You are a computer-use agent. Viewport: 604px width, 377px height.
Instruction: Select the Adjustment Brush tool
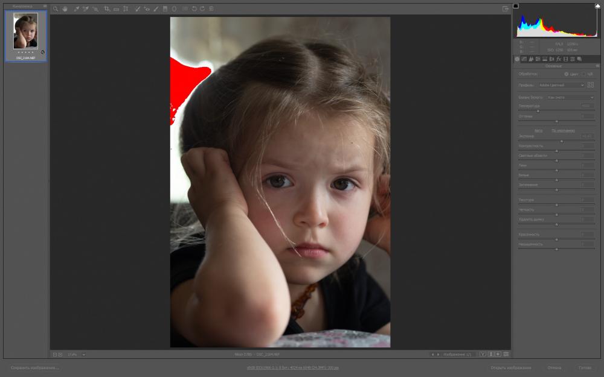tap(156, 8)
